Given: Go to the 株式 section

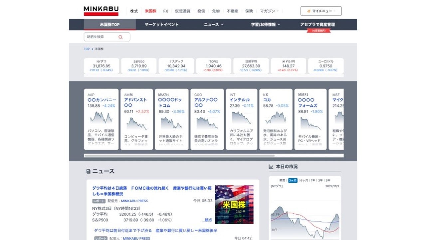Looking at the screenshot, I should click(134, 11).
